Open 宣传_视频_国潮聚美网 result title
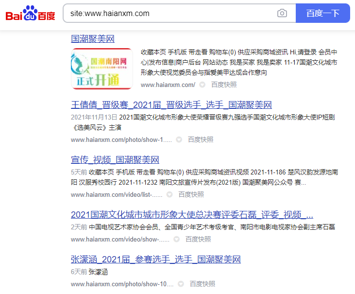Image resolution: width=355 pixels, height=294 pixels. pyautogui.click(x=115, y=160)
